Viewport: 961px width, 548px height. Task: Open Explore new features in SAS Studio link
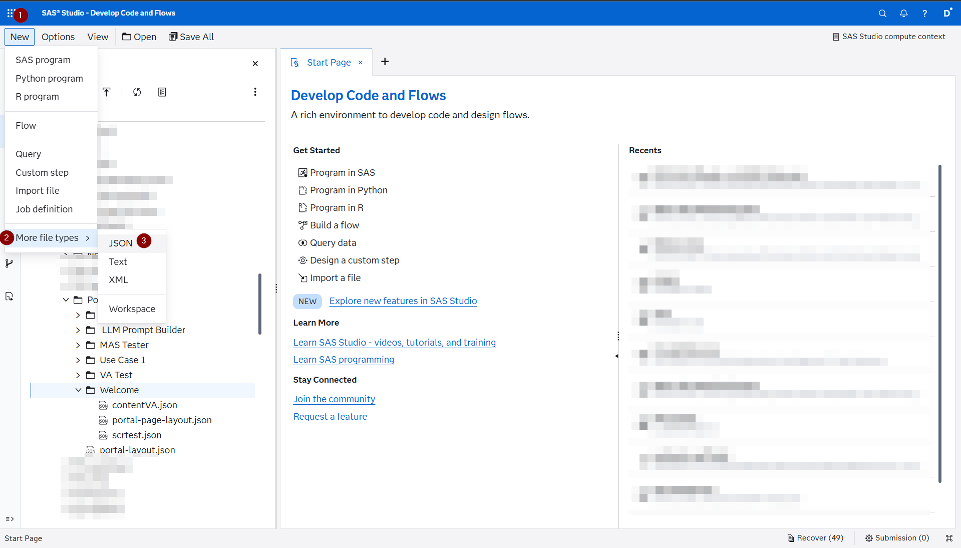tap(403, 301)
